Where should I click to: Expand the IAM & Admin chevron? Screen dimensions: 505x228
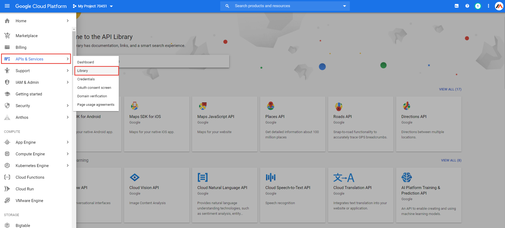point(68,82)
